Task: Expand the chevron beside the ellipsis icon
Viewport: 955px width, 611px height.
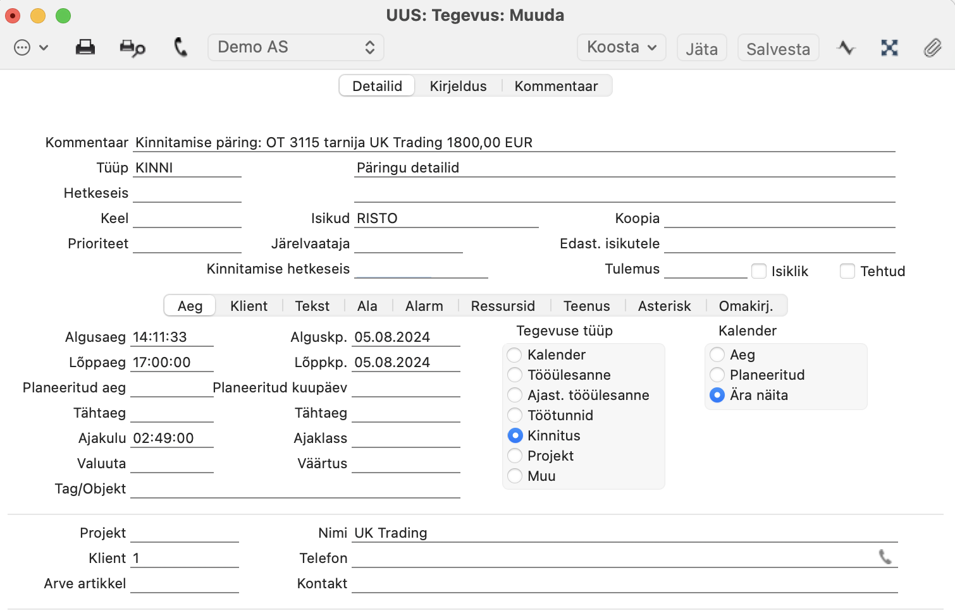Action: tap(44, 47)
